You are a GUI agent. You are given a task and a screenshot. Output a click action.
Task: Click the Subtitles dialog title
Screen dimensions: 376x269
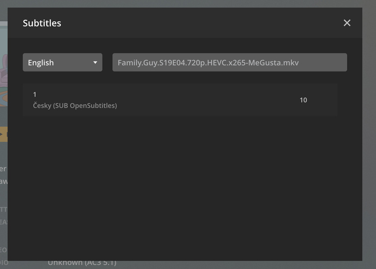(42, 23)
